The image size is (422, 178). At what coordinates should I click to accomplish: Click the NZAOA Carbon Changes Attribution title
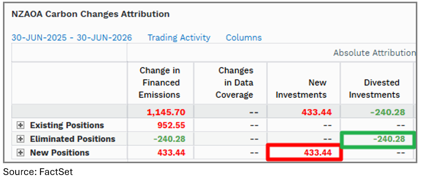(x=91, y=14)
